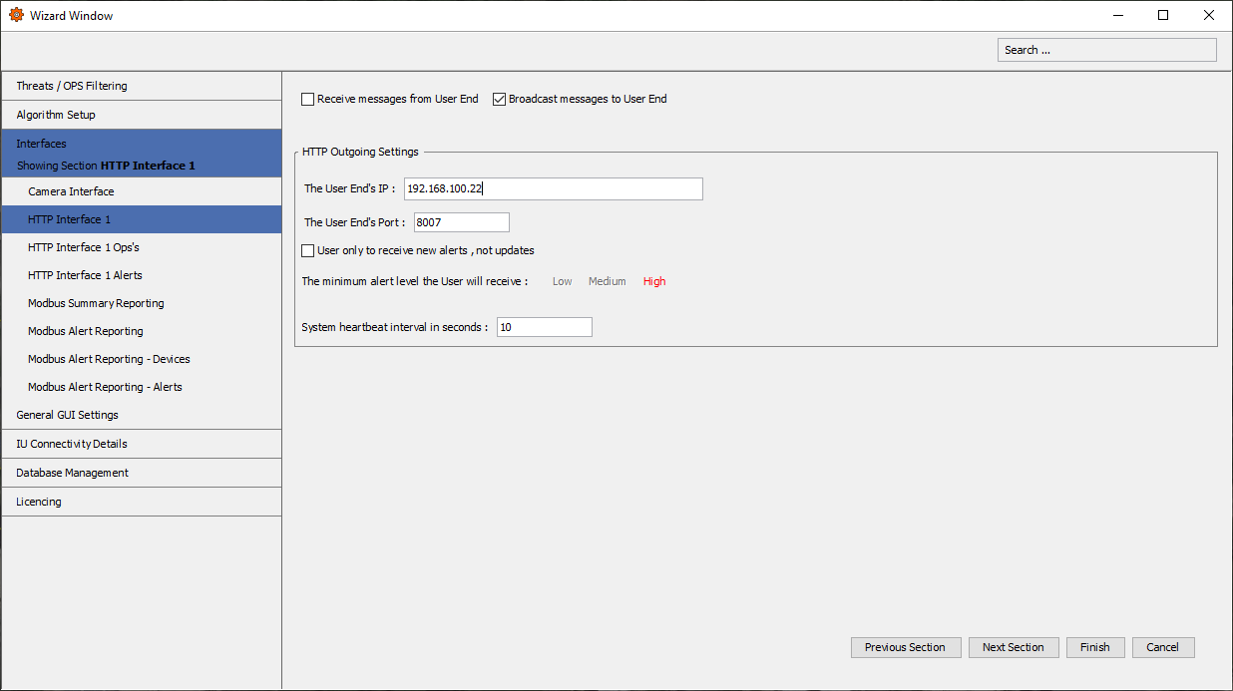The image size is (1233, 691).
Task: Edit the User End's Port field
Action: click(x=461, y=221)
